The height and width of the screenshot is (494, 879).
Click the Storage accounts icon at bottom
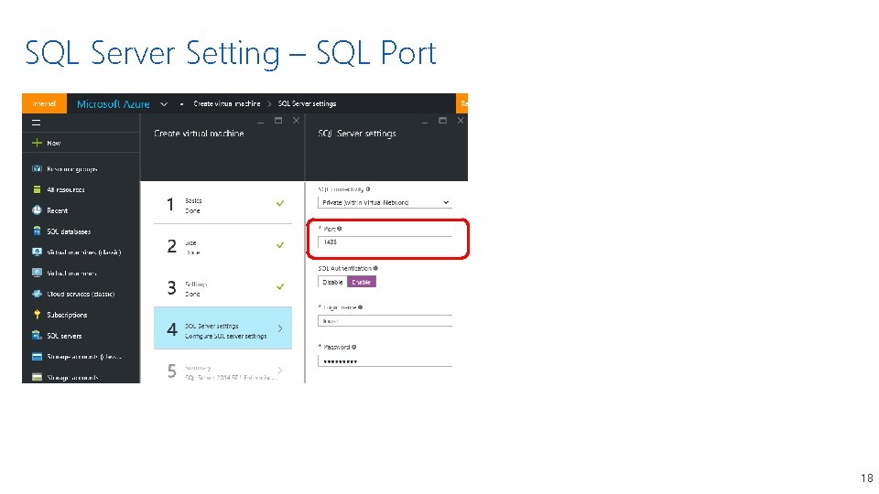coord(37,377)
